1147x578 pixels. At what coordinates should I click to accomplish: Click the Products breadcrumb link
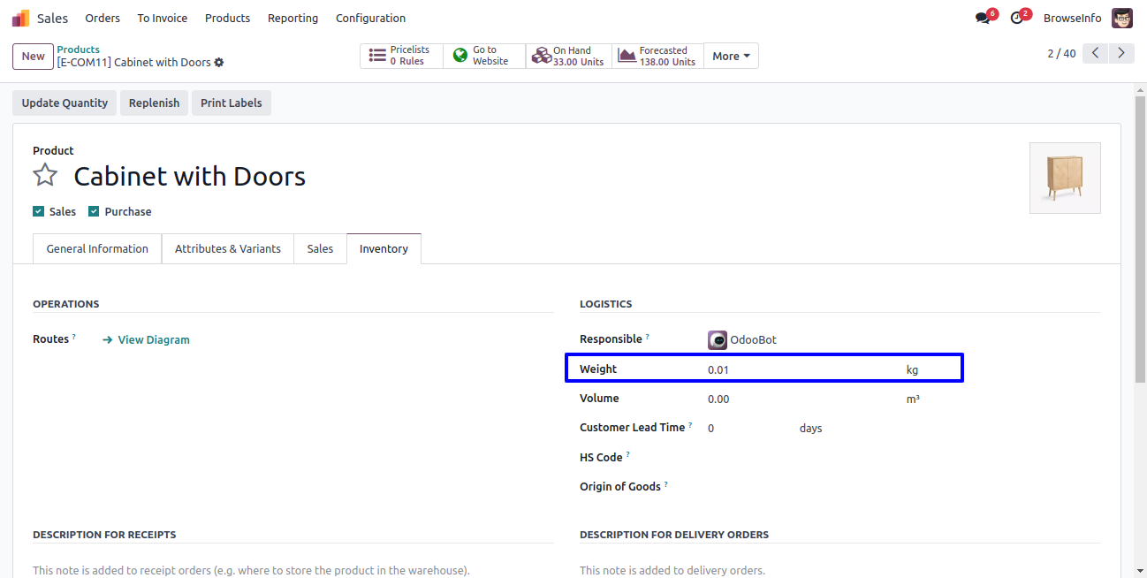(79, 49)
